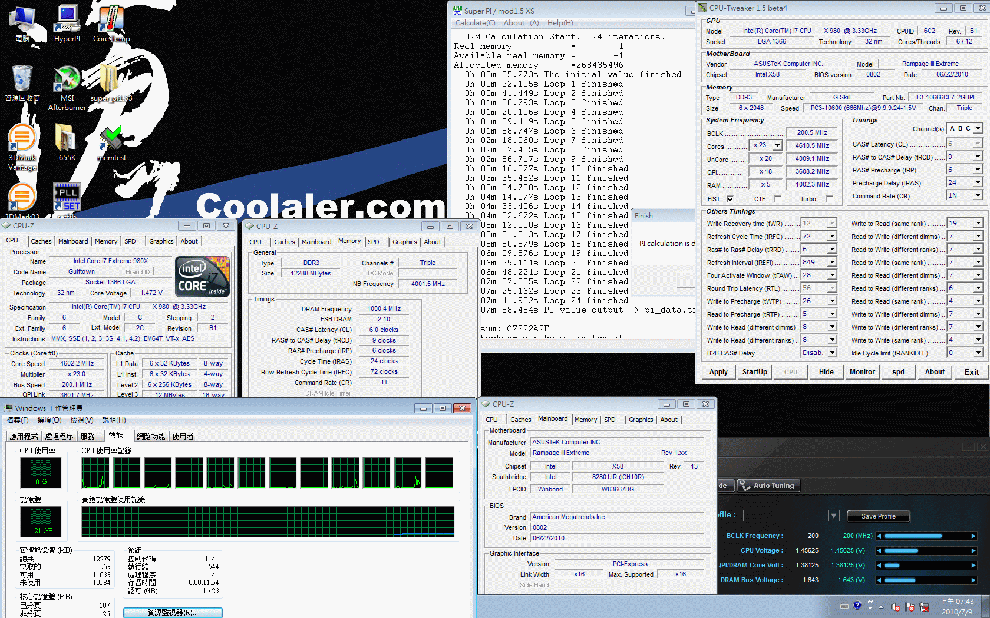Open the memtest desktop shortcut
This screenshot has width=990, height=618.
coord(111,142)
